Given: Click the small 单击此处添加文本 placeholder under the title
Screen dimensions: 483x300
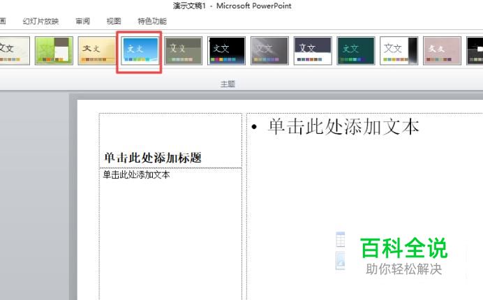Looking at the screenshot, I should (x=170, y=234).
